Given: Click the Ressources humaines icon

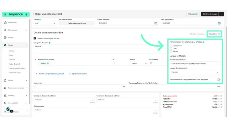Looking at the screenshot, I should [x=5, y=88].
